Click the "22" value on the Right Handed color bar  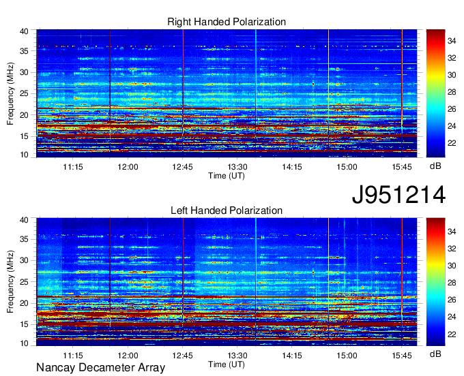pyautogui.click(x=452, y=143)
